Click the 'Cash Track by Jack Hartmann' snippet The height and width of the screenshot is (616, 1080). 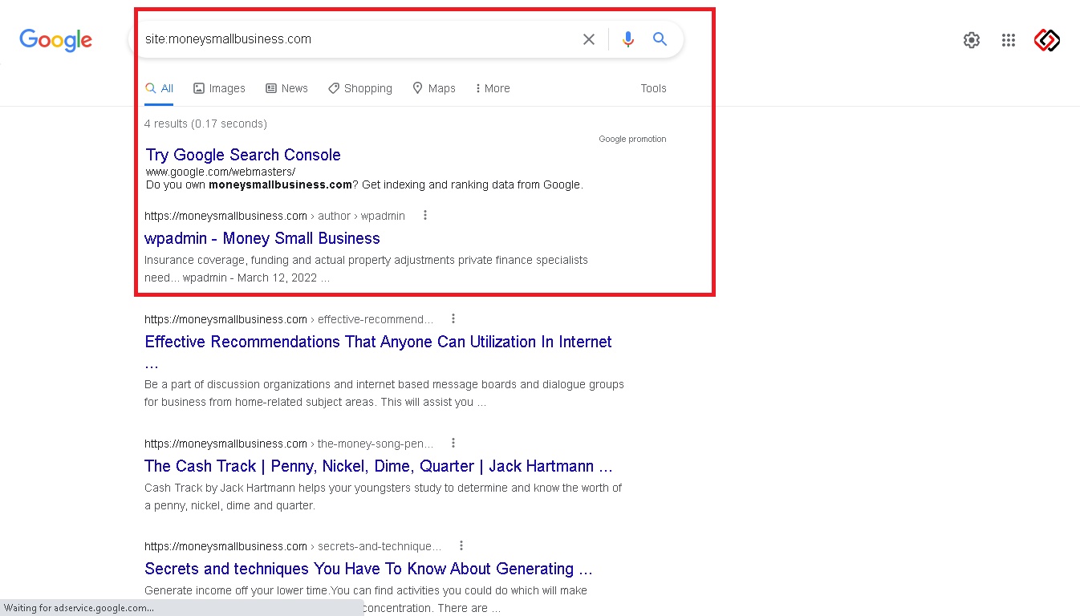point(384,496)
